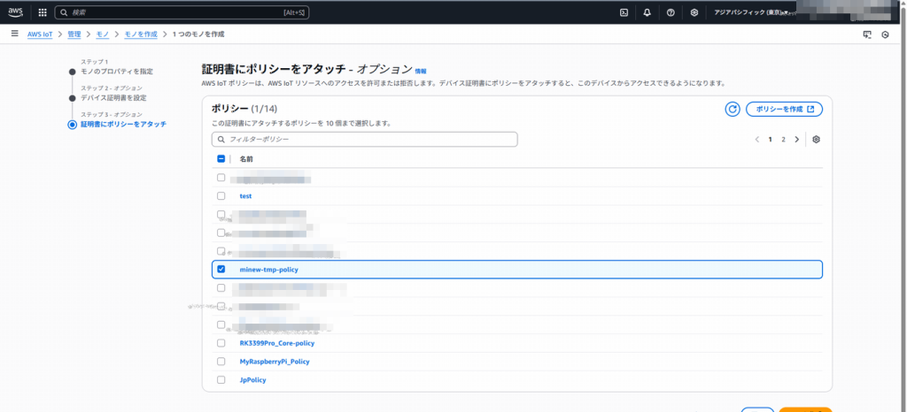
Task: Go to page 2 of policies
Action: click(x=783, y=140)
